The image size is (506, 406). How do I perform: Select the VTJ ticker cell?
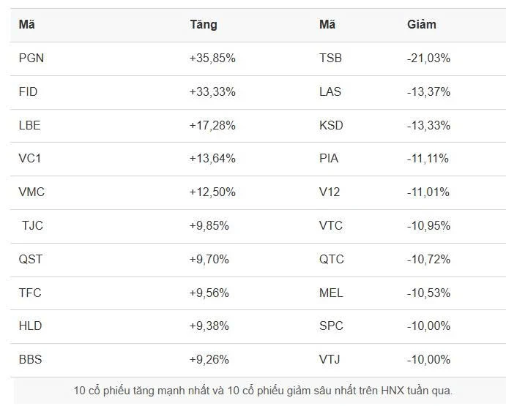pos(330,360)
